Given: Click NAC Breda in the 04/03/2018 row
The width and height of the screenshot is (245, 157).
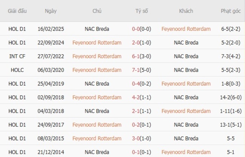Looking at the screenshot, I should 97,111.
